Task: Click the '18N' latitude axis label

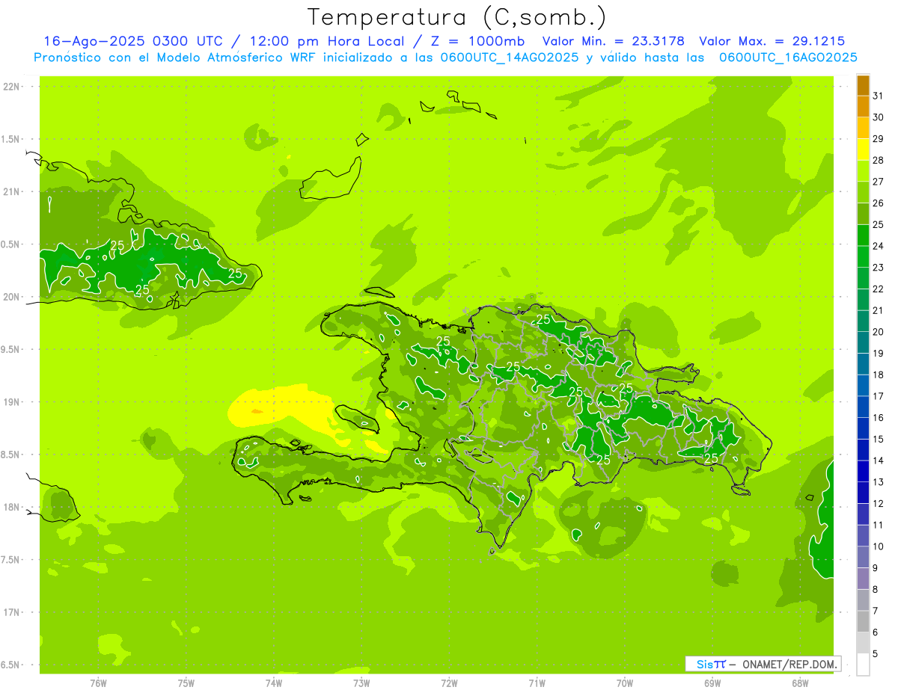Action: point(10,507)
